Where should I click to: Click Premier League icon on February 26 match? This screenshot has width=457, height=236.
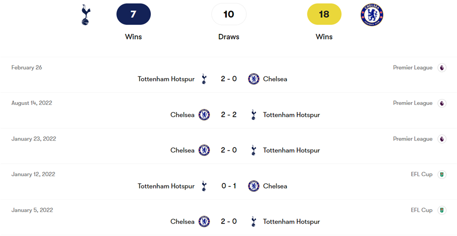442,68
